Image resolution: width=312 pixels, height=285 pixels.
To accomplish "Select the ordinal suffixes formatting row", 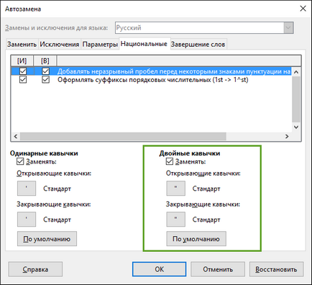I will (x=152, y=80).
